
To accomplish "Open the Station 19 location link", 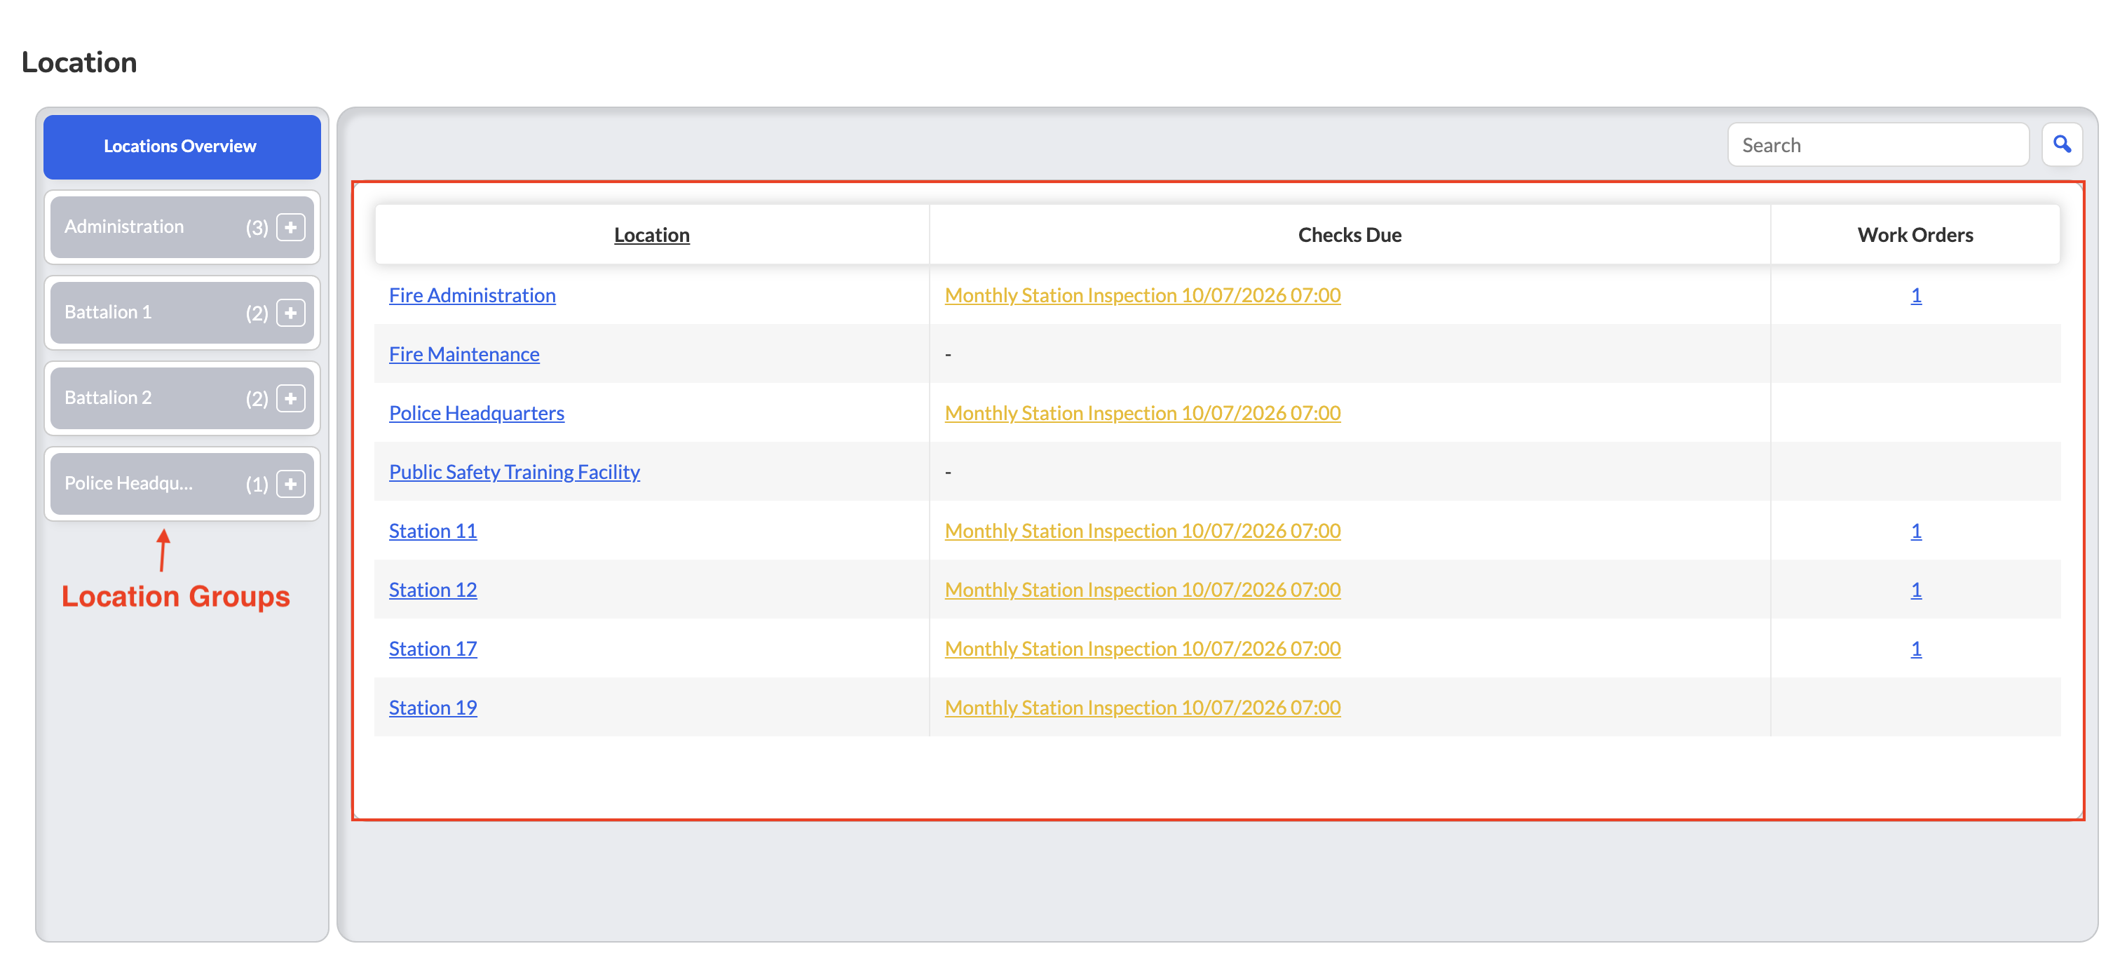I will coord(433,707).
